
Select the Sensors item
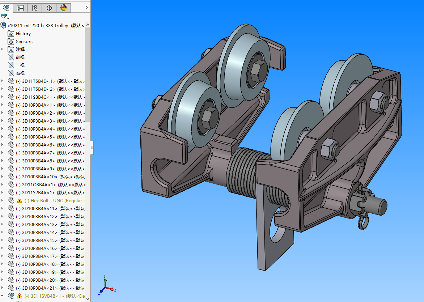(x=24, y=41)
